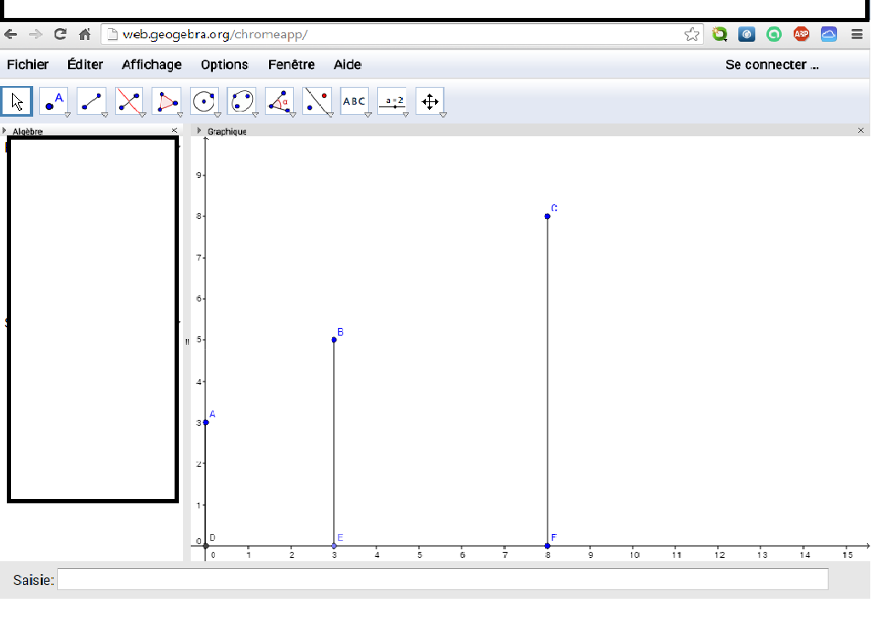Select the Move Graphics View tool
Image resolution: width=872 pixels, height=620 pixels.
coord(429,101)
